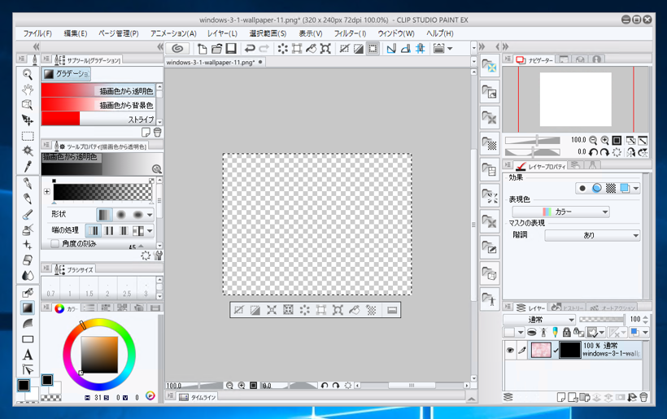Viewport: 667px width, 419px height.
Task: Click wrench settings icon in tool property
Action: [159, 255]
